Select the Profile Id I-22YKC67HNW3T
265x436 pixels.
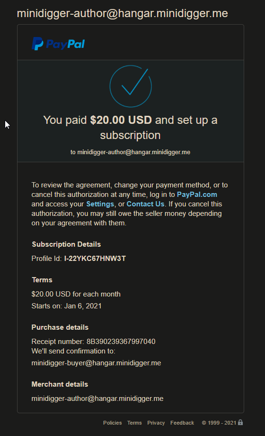(x=95, y=258)
